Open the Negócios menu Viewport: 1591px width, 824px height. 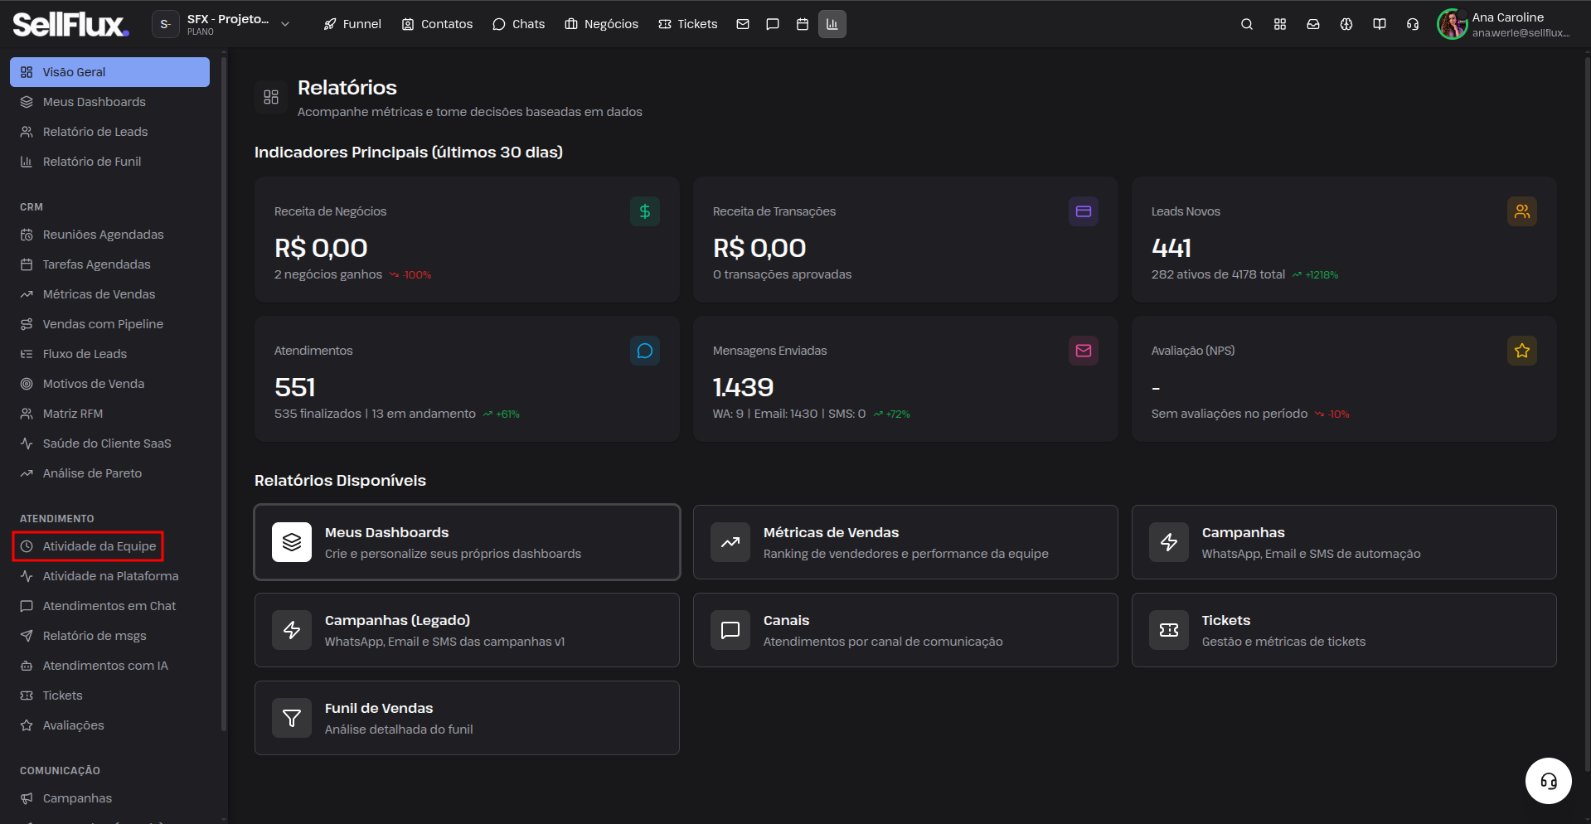[601, 24]
